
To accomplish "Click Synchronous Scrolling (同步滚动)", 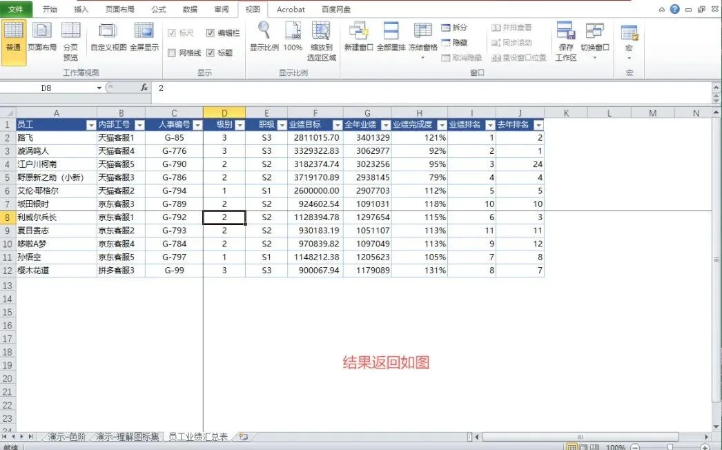I will [511, 42].
